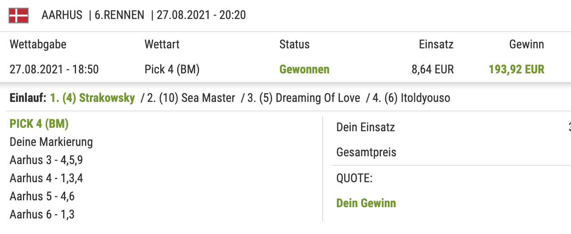The width and height of the screenshot is (571, 234).
Task: Click the Wettabgabe column header
Action: (x=38, y=44)
